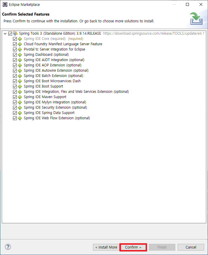This screenshot has height=255, width=208.
Task: Click plus icon beside Boot Support
Action: coord(20,86)
